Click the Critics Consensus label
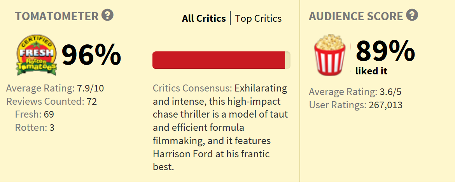Screen dimensions: 455x183 (192, 88)
